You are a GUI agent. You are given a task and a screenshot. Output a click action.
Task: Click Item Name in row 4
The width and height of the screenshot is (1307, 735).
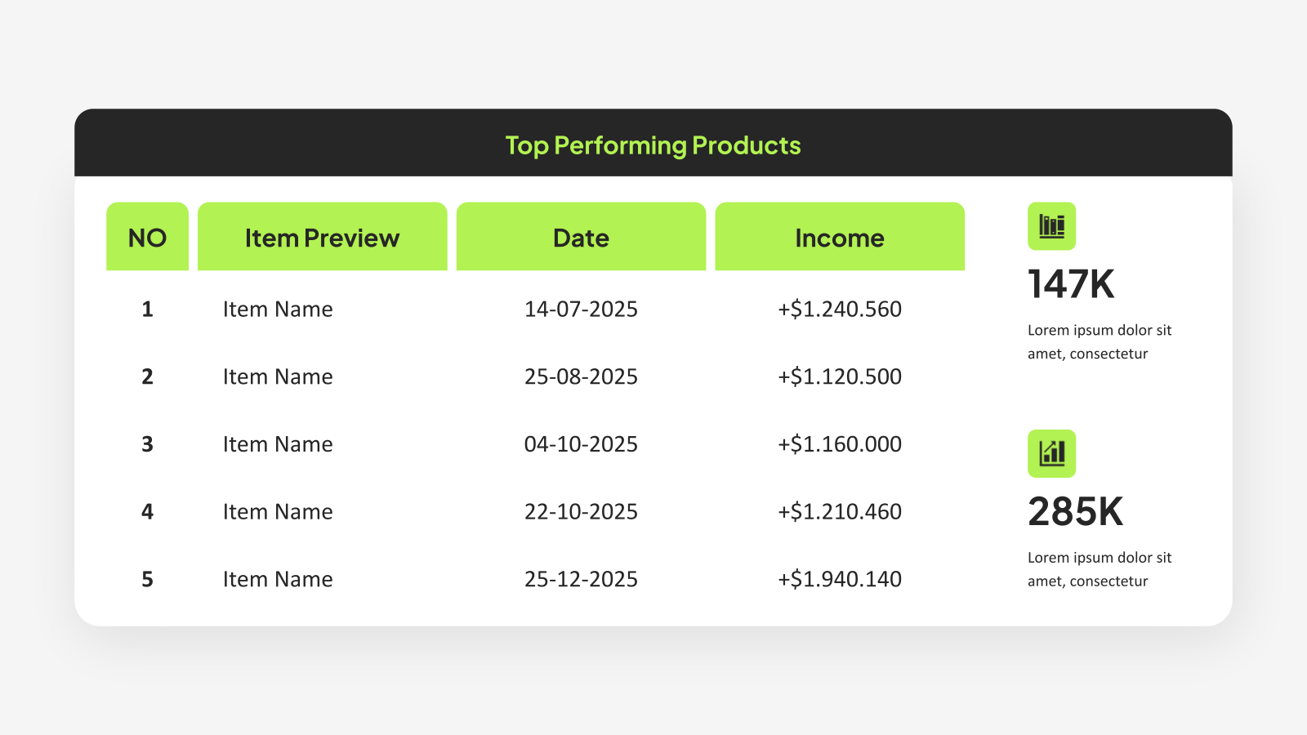point(278,511)
